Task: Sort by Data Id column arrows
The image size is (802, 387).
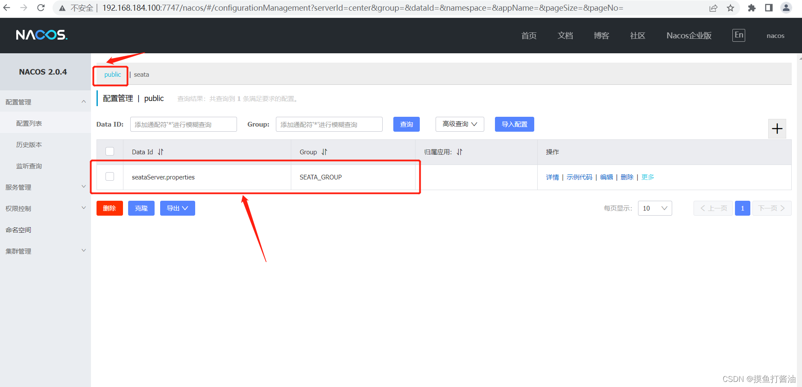Action: (x=161, y=152)
